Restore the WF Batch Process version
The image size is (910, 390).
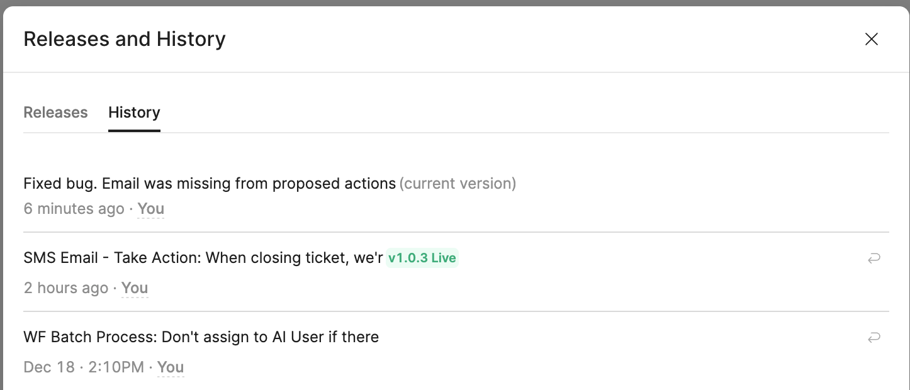click(874, 337)
